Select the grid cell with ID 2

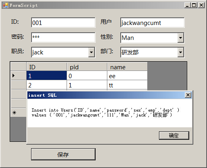pyautogui.click(x=46, y=85)
